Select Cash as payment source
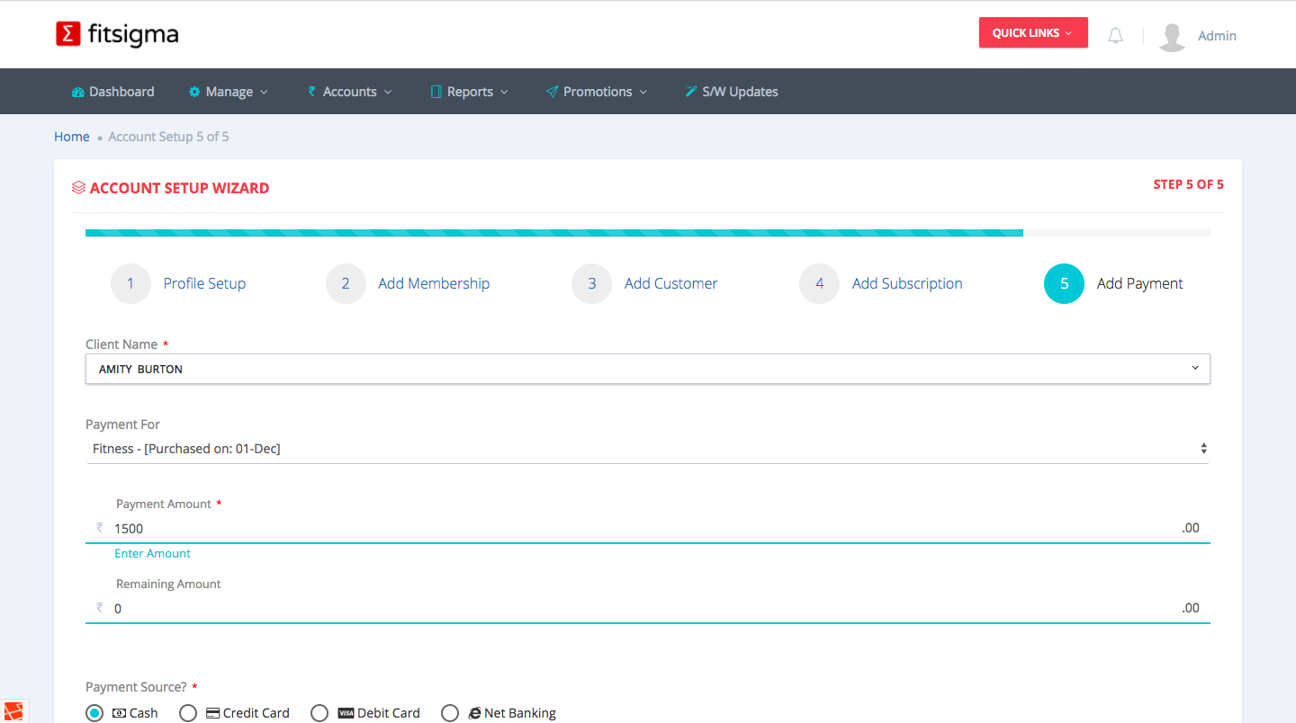The height and width of the screenshot is (723, 1296). pos(94,713)
